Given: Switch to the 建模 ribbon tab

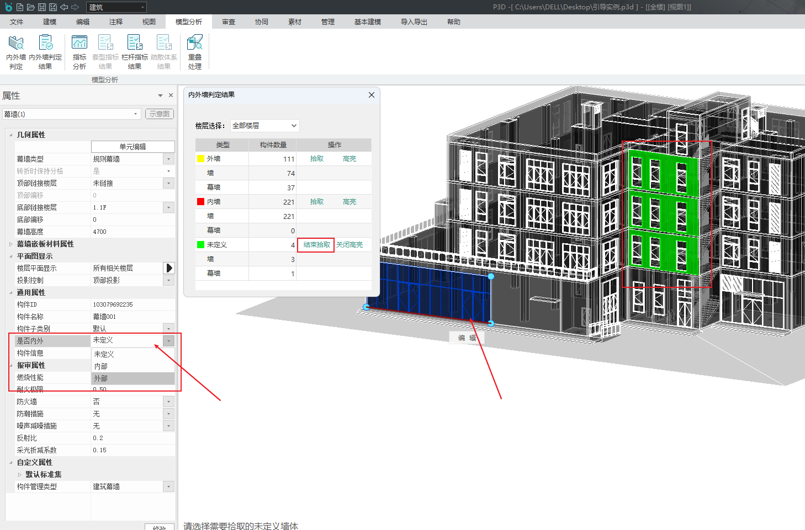Looking at the screenshot, I should coord(50,22).
